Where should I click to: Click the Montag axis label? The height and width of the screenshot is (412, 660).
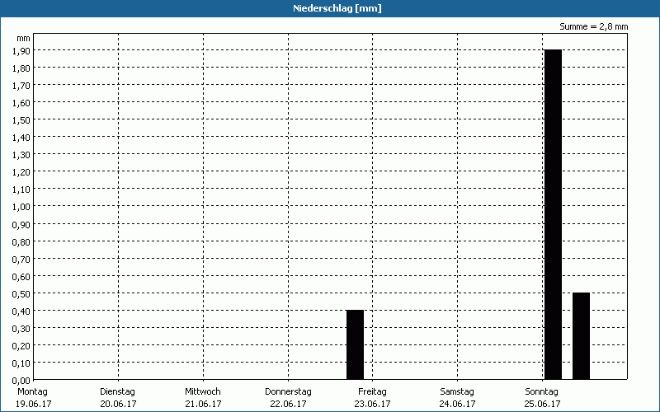coord(32,391)
